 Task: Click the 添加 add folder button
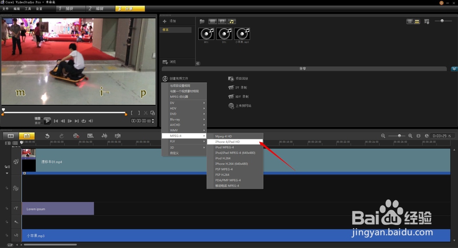point(169,21)
